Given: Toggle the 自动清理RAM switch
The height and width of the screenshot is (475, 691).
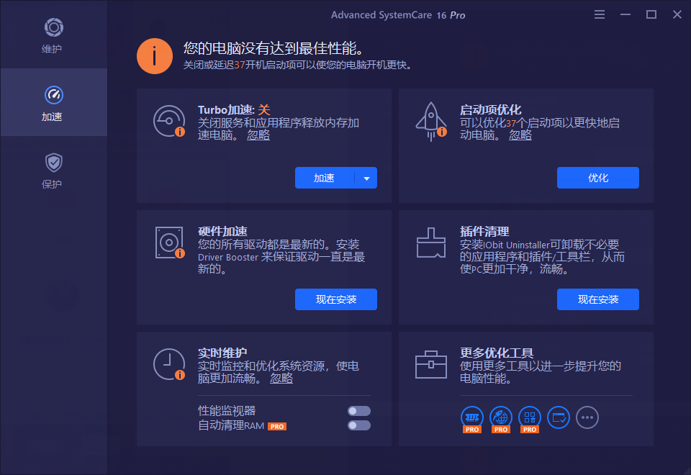Looking at the screenshot, I should tap(358, 426).
